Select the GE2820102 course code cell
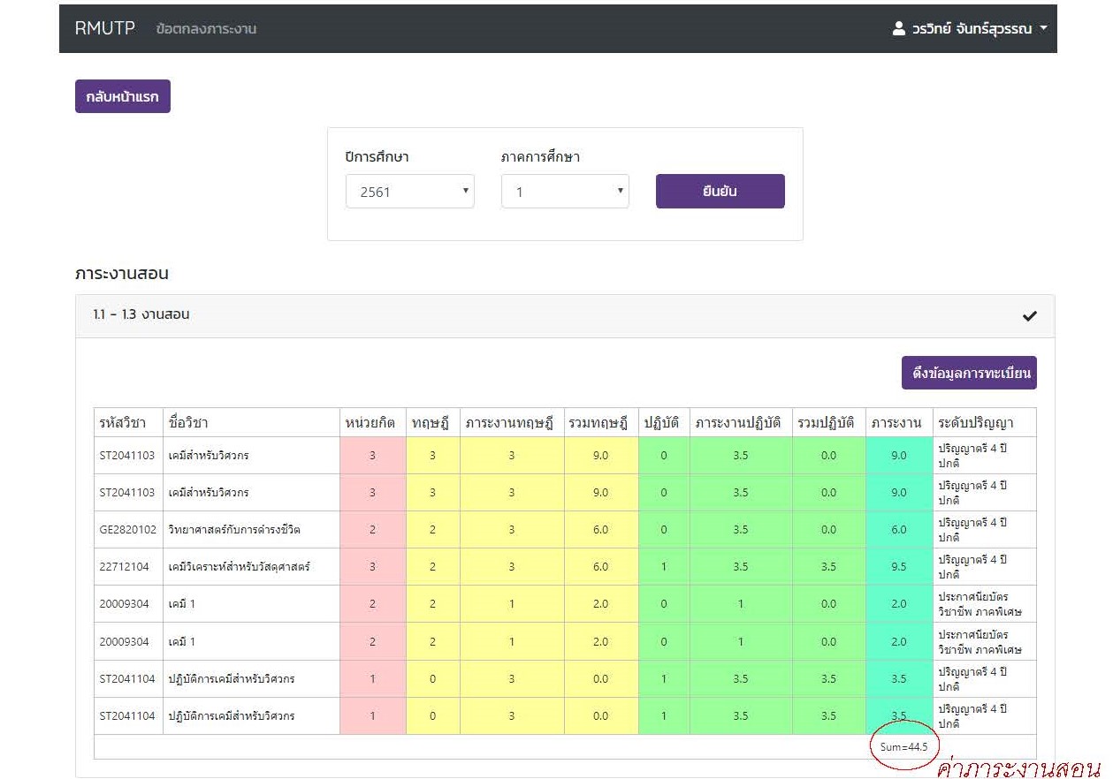The height and width of the screenshot is (779, 1113). pos(127,530)
